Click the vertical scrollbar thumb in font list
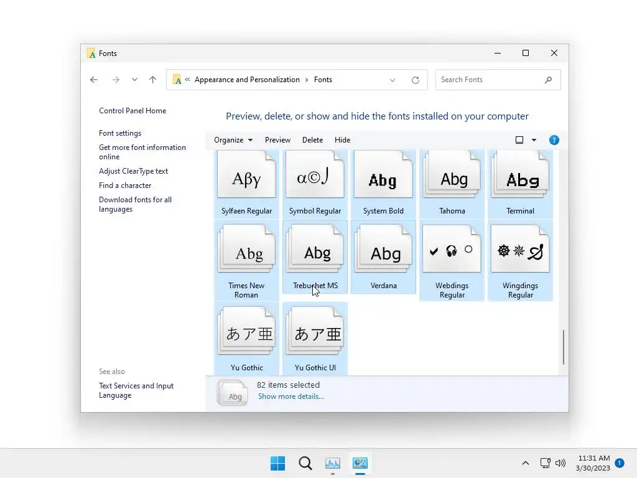Image resolution: width=637 pixels, height=478 pixels. 563,347
